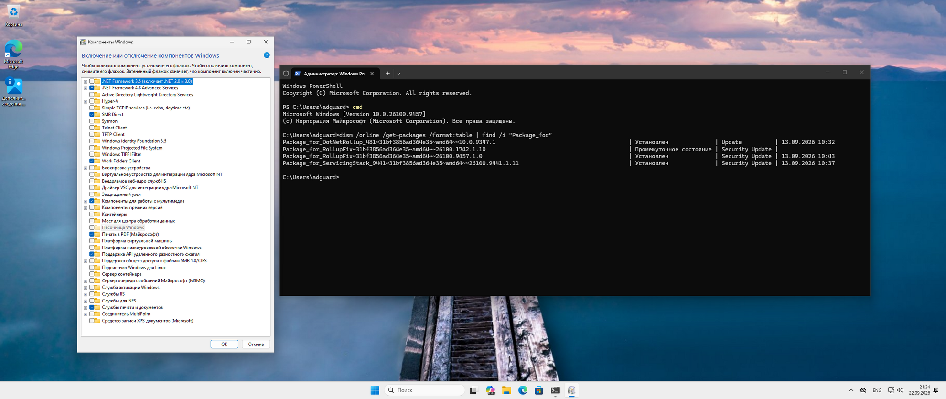This screenshot has width=946, height=399.
Task: Expand Компоненты для работы с мультимедиа
Action: [x=86, y=202]
